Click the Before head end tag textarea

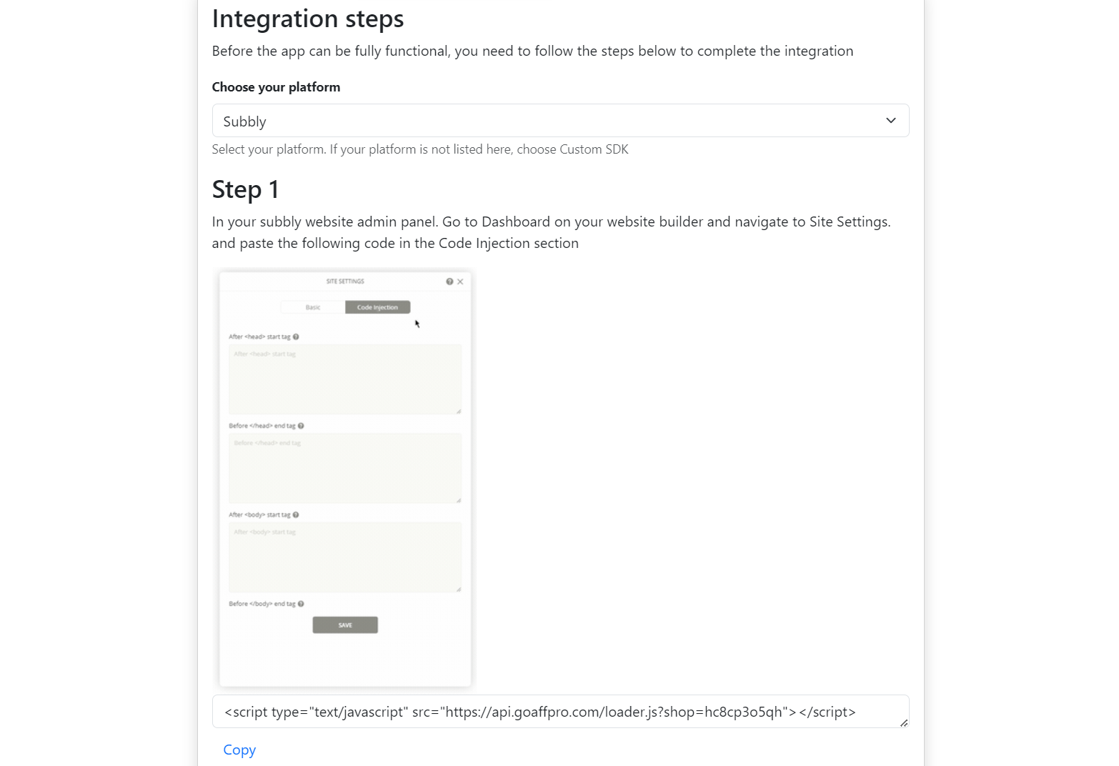click(x=344, y=468)
